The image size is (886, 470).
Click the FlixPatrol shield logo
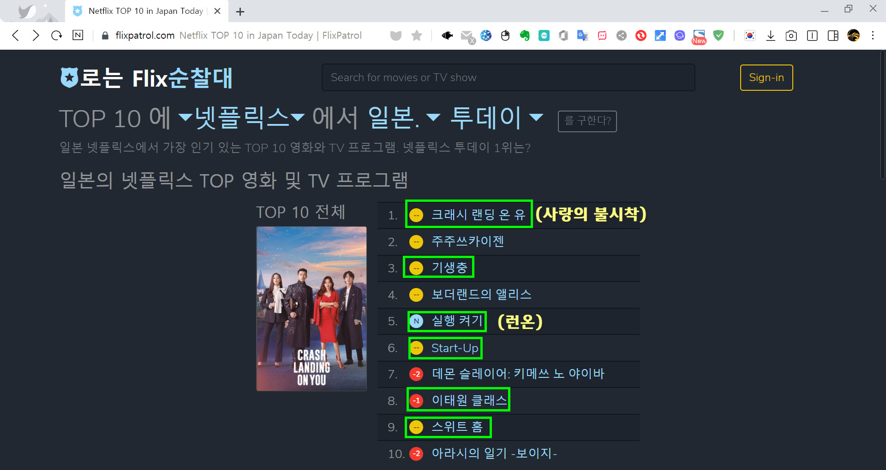coord(69,77)
